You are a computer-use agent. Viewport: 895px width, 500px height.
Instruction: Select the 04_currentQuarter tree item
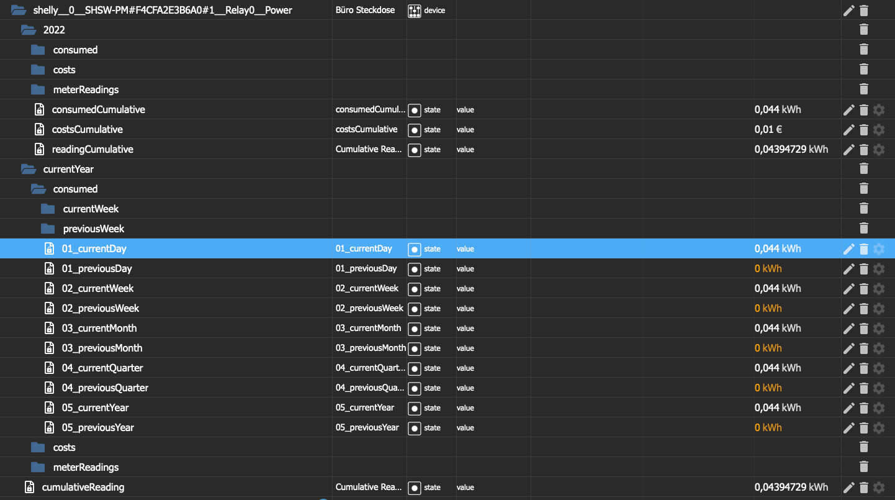click(102, 368)
